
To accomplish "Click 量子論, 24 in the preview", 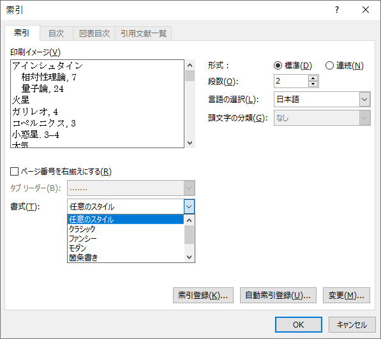I will click(43, 89).
